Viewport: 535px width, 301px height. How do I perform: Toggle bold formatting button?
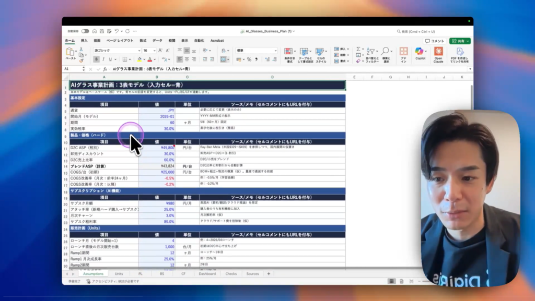[97, 59]
